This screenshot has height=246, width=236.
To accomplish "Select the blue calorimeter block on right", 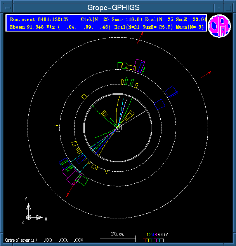I will tap(172, 91).
